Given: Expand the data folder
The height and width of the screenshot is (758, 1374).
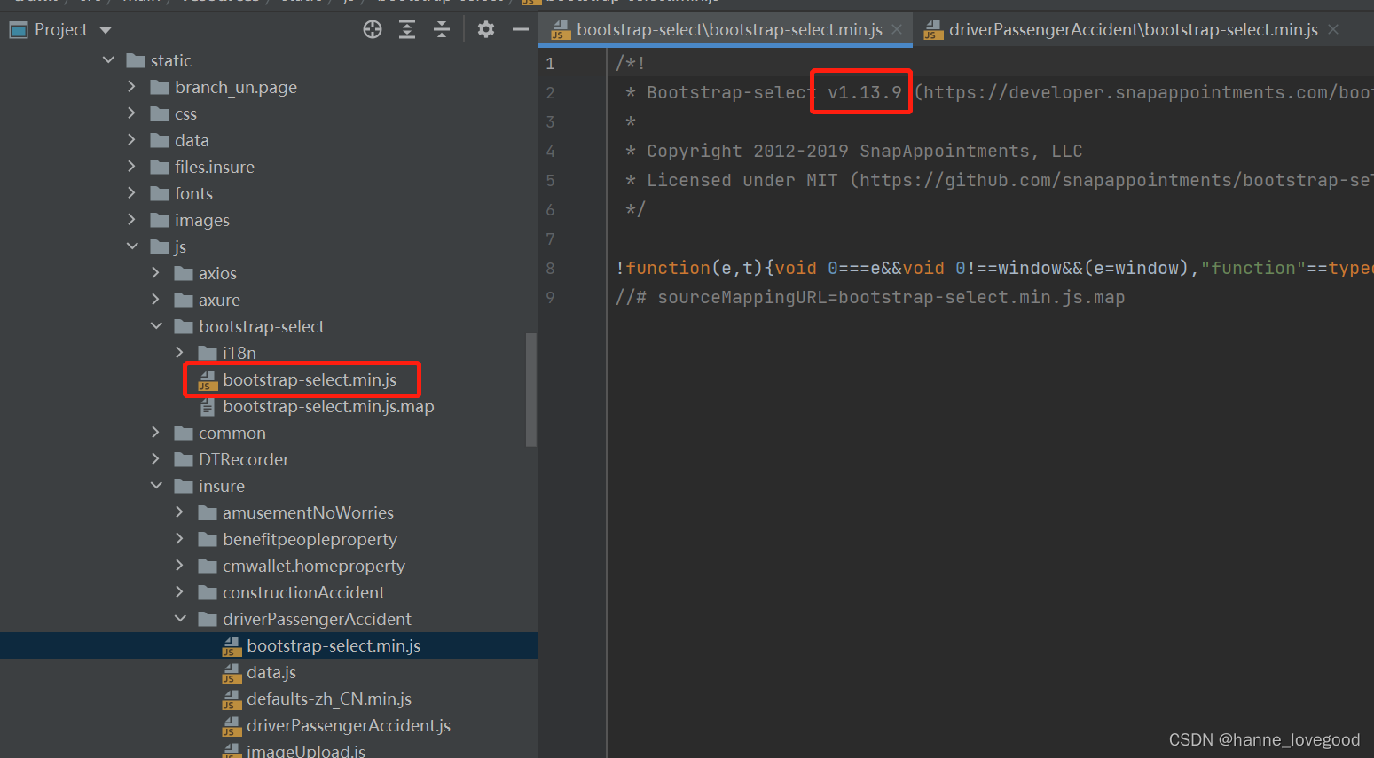Looking at the screenshot, I should [132, 140].
